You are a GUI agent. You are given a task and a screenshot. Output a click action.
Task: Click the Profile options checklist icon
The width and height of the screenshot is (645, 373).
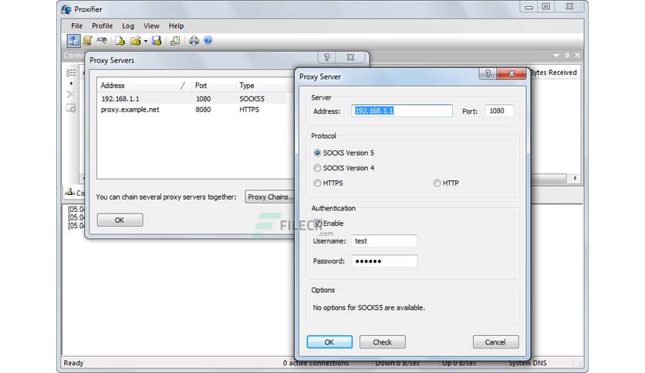click(175, 40)
